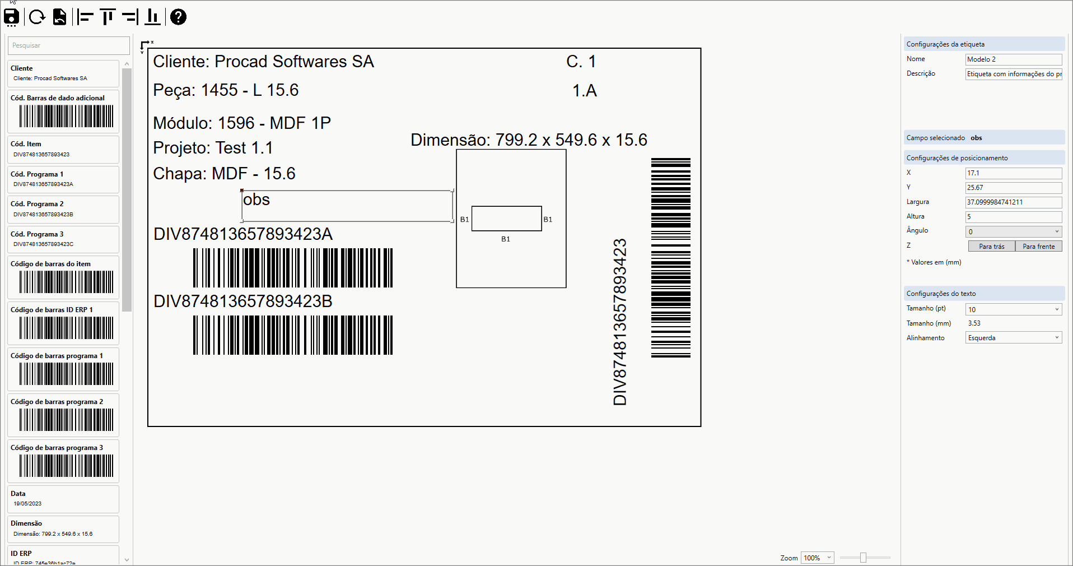The height and width of the screenshot is (566, 1073).
Task: Align selected fields to the bottom
Action: click(152, 17)
